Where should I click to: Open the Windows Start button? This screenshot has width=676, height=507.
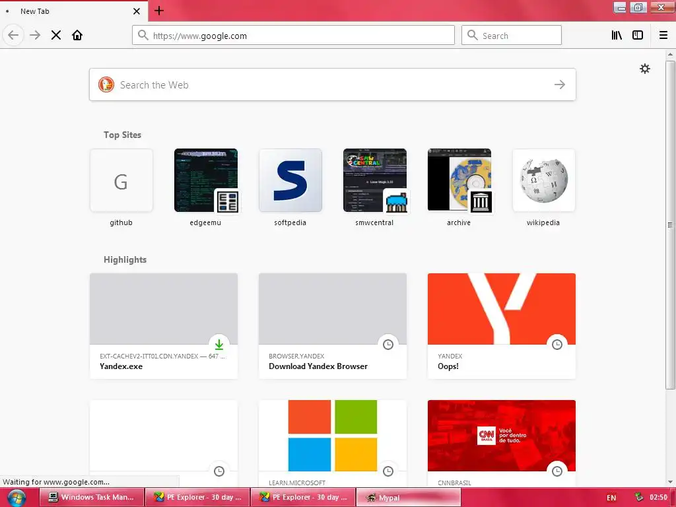(x=16, y=498)
